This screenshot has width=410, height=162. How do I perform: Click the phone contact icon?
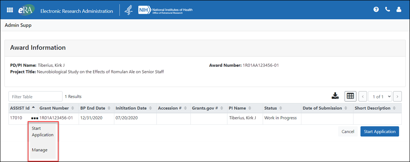[x=387, y=10]
